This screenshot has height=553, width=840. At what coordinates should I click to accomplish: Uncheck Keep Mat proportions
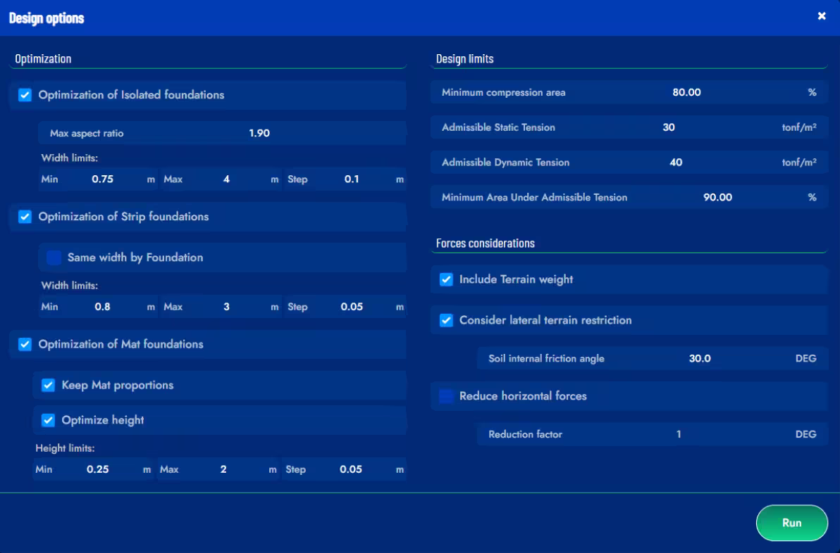click(x=48, y=385)
